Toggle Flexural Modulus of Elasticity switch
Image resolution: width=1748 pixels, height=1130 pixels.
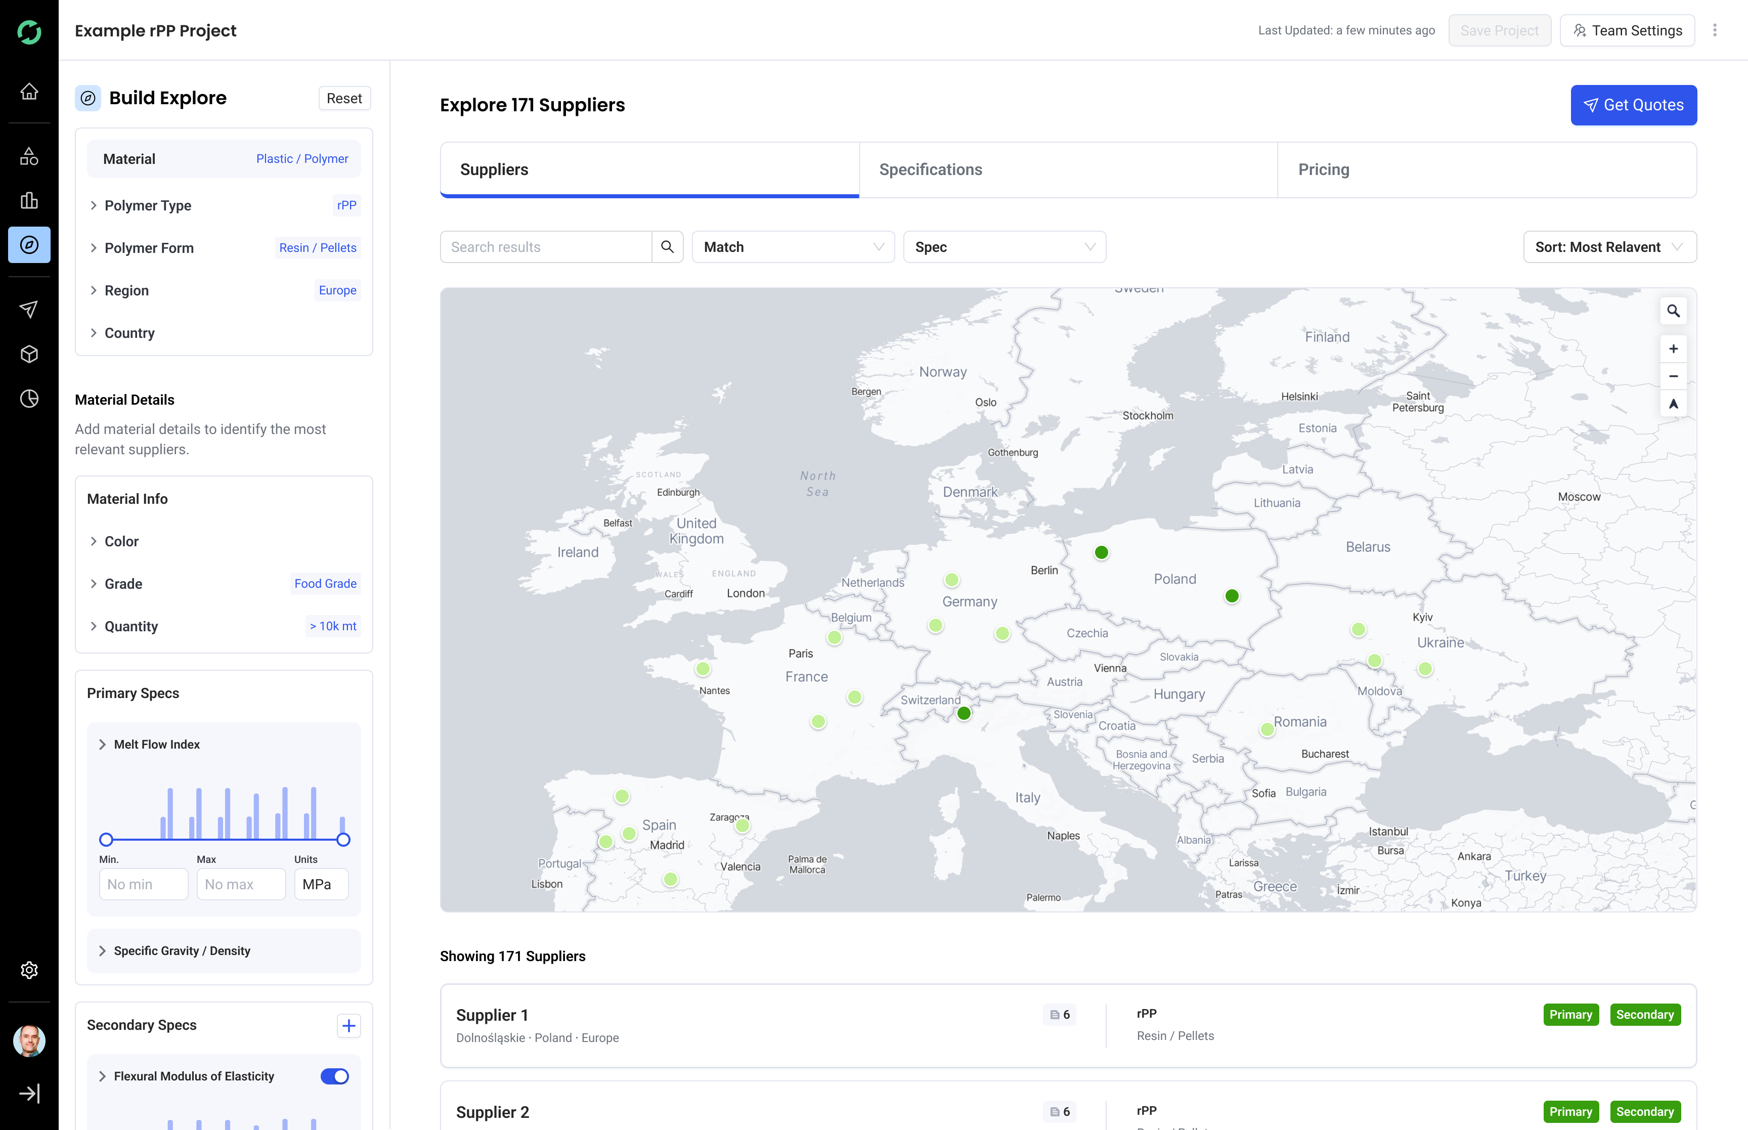334,1076
